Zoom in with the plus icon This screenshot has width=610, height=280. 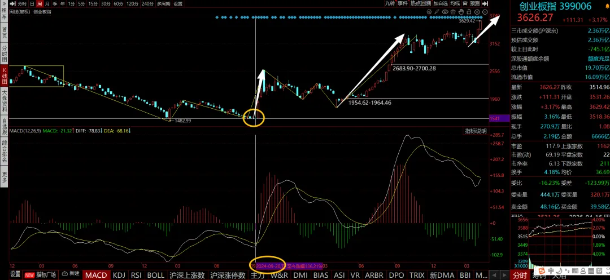tap(477, 12)
